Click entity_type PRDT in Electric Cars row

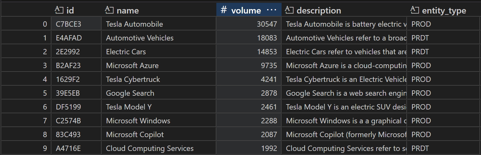coord(444,52)
